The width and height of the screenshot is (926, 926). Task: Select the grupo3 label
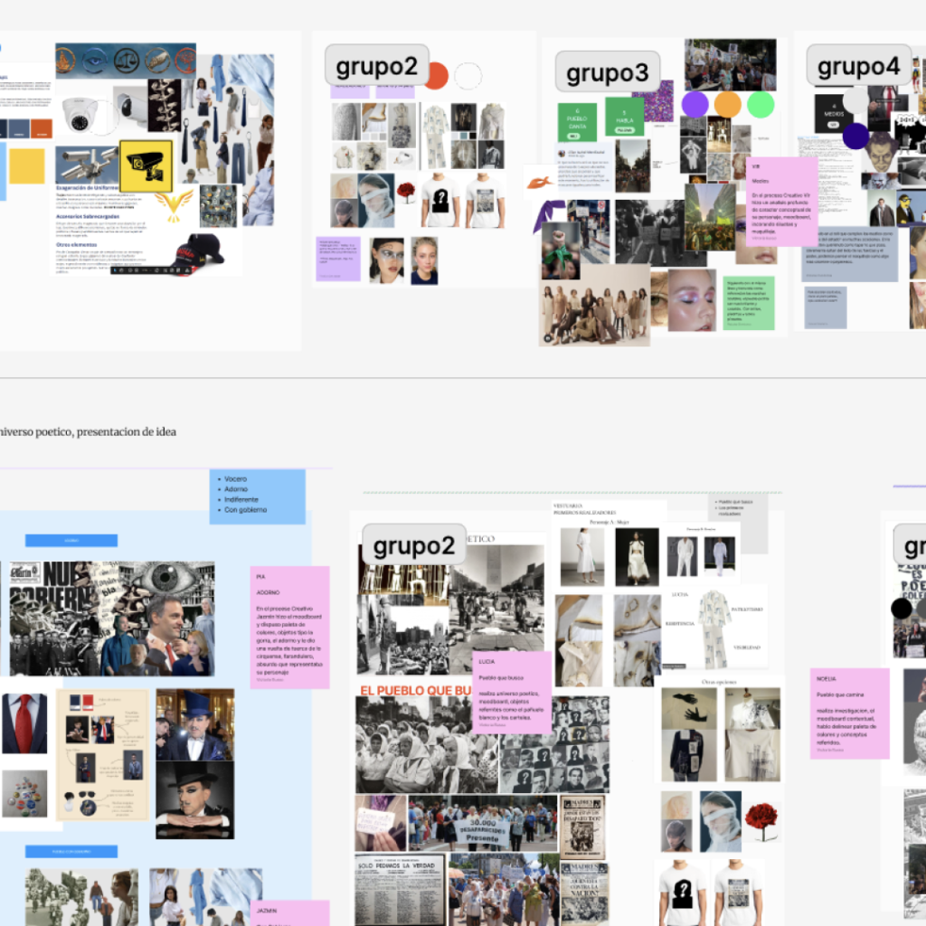[607, 72]
